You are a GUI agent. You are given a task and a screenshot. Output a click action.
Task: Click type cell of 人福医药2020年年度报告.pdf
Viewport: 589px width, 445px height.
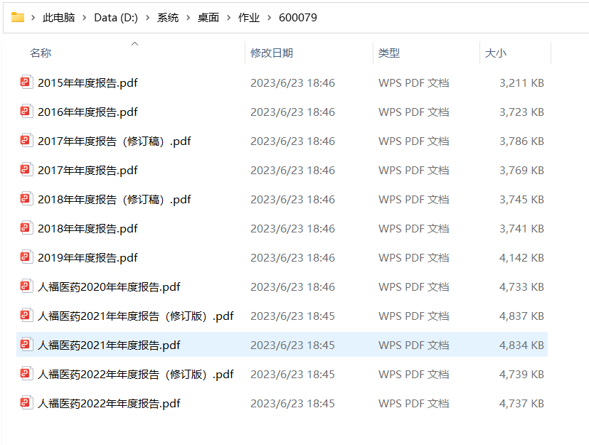point(413,286)
